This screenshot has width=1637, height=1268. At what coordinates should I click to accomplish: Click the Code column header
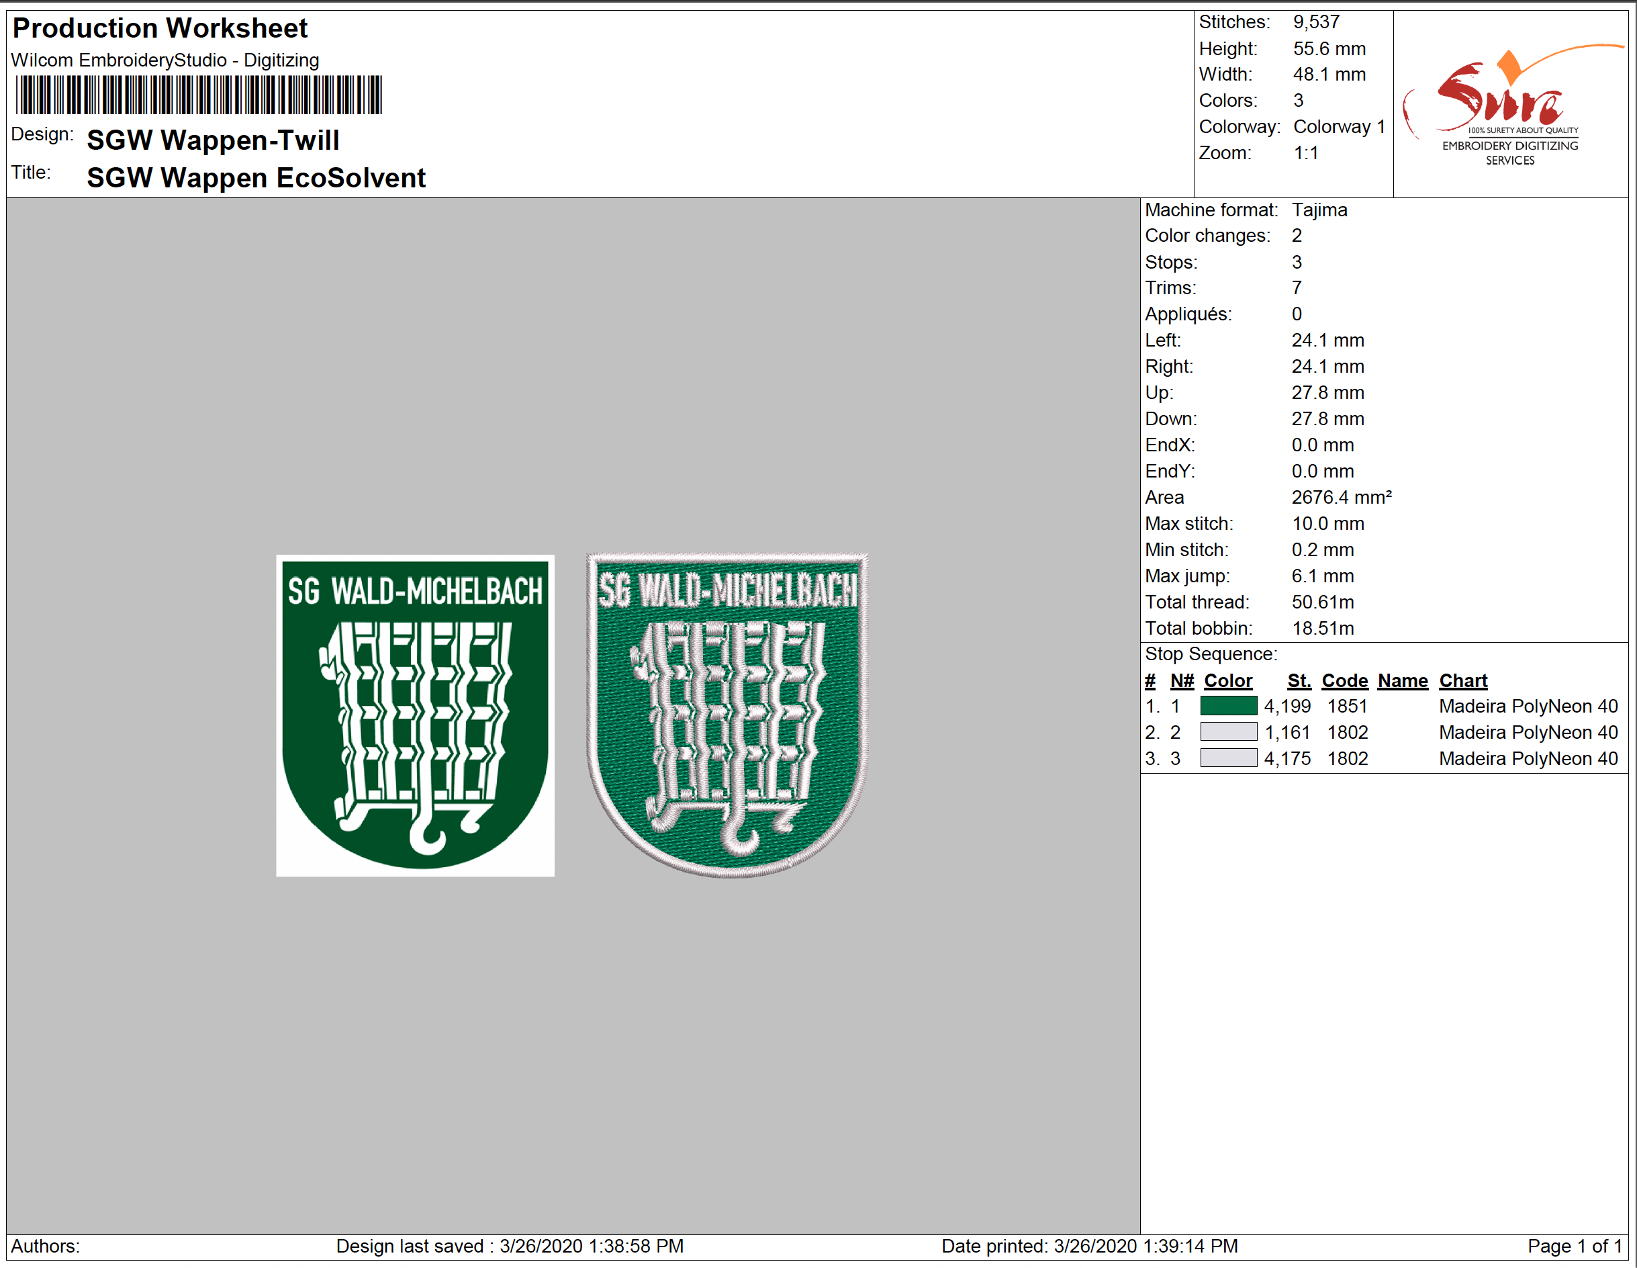(1344, 681)
